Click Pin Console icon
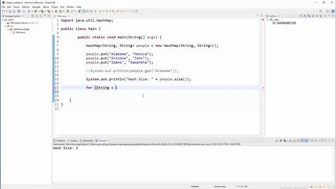This screenshot has width=336, height=189. click(x=312, y=141)
